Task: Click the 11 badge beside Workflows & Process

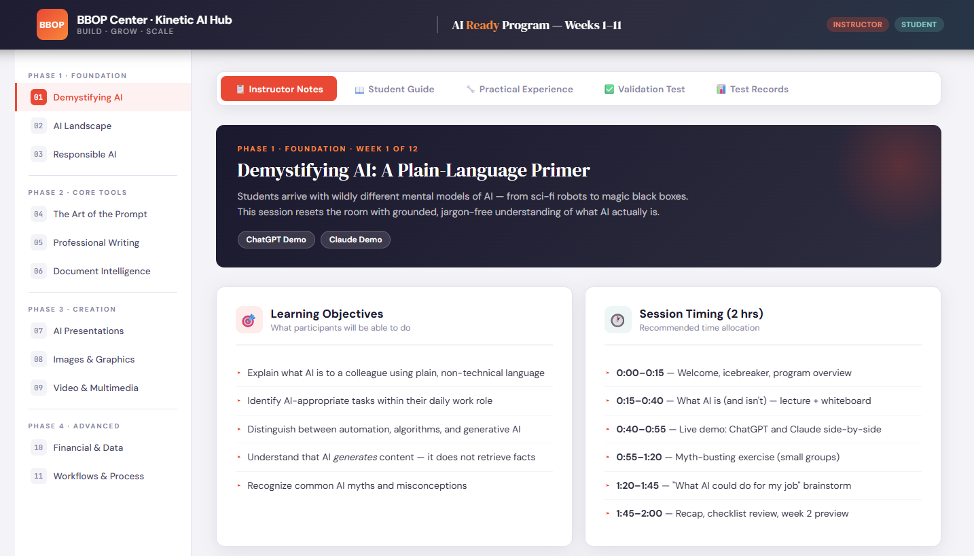Action: coord(39,476)
